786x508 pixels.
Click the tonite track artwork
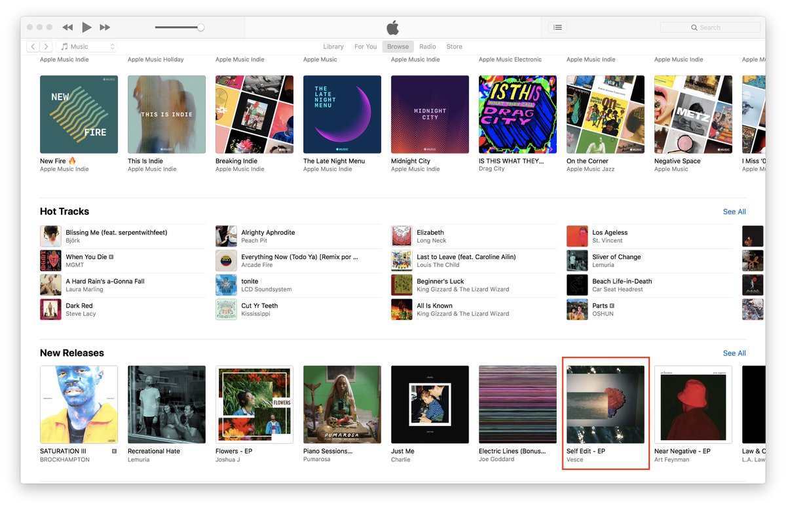point(226,284)
